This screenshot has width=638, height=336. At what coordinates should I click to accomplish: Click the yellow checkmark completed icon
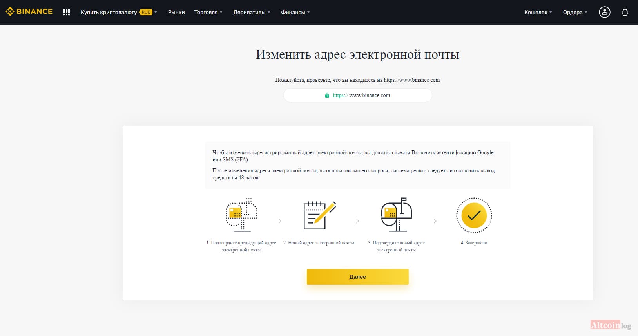[x=474, y=215]
